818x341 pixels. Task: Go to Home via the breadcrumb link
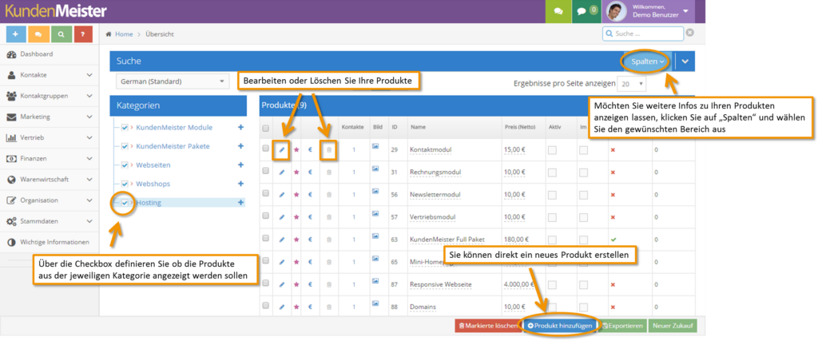(124, 34)
